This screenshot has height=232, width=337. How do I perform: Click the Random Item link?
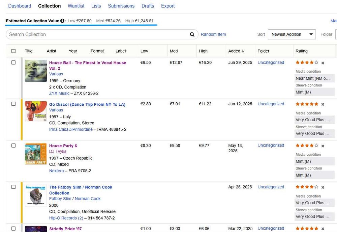(x=213, y=34)
